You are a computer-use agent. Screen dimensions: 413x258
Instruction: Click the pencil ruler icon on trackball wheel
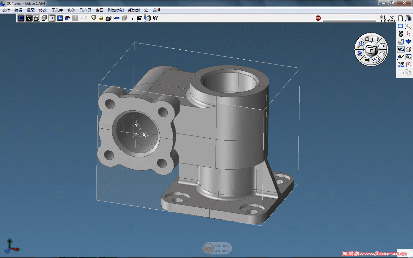(x=367, y=60)
